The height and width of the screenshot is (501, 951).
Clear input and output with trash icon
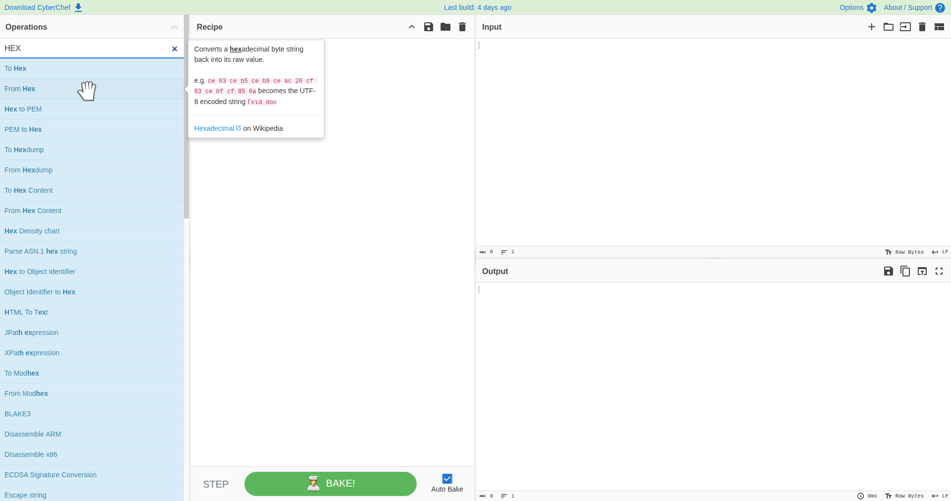(x=922, y=27)
